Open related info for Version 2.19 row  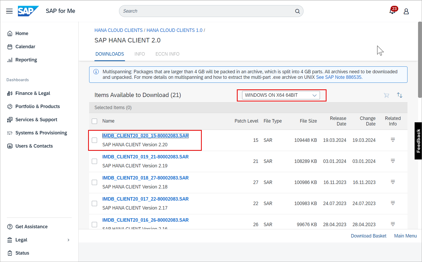393,161
